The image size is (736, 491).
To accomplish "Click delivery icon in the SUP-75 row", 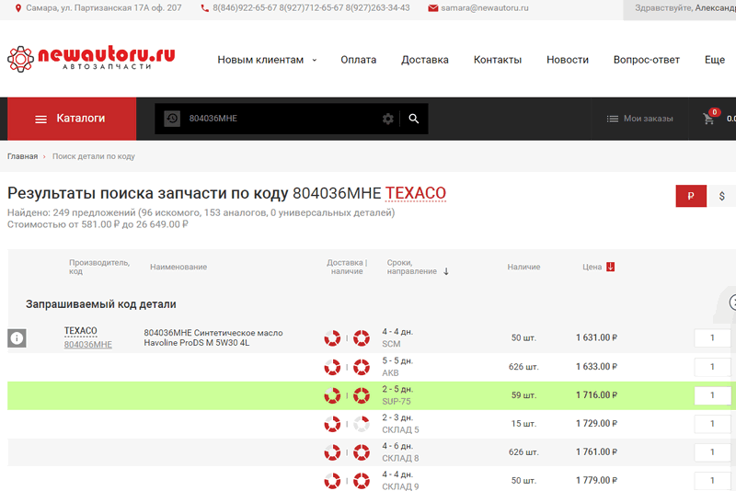I will coord(332,395).
